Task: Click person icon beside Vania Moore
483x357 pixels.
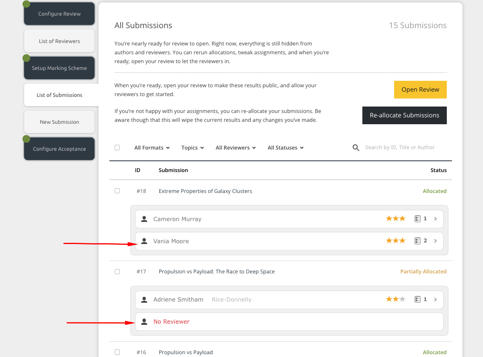Action: point(144,241)
